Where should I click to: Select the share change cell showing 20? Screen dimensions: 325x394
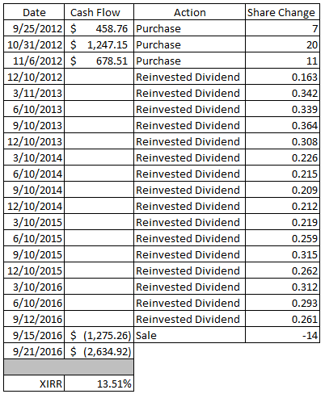tap(282, 44)
